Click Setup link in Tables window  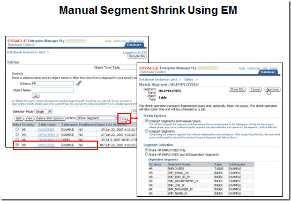coord(108,41)
